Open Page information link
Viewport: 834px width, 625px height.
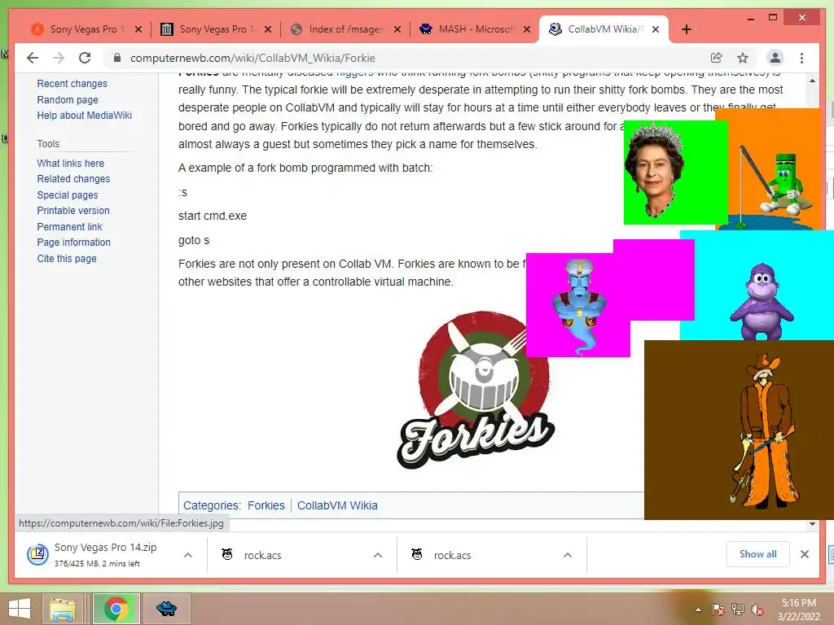point(74,243)
